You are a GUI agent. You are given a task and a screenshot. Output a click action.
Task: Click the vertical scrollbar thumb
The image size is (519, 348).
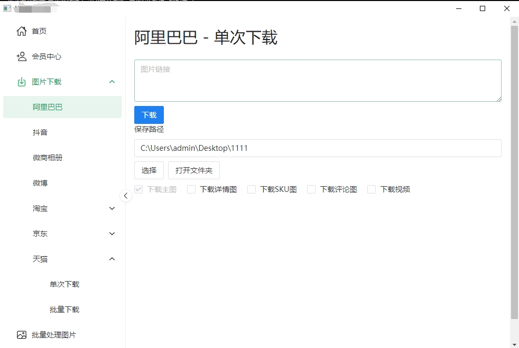pos(514,172)
